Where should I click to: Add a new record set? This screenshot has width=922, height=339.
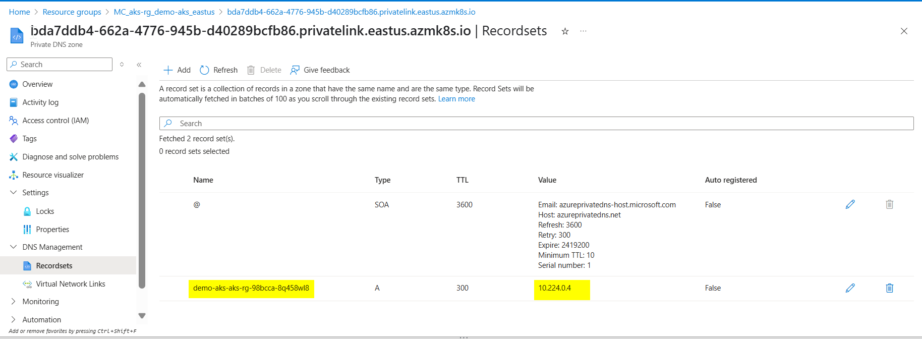click(x=177, y=70)
